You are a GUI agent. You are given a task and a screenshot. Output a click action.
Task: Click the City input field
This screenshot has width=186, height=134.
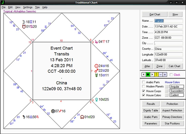pos(168,43)
